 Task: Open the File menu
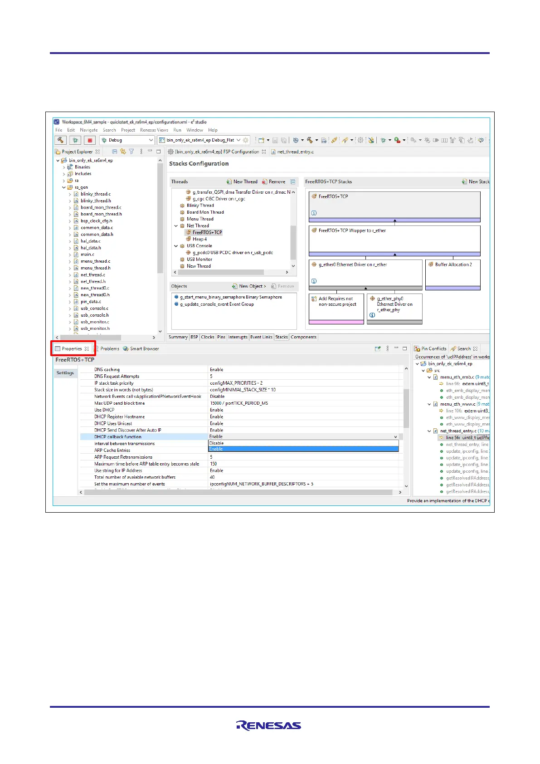[59, 130]
